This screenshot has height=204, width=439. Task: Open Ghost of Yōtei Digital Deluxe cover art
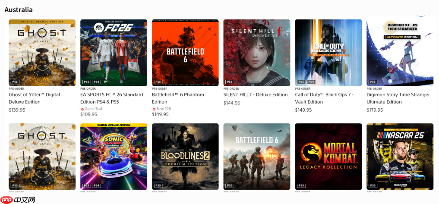coord(42,53)
